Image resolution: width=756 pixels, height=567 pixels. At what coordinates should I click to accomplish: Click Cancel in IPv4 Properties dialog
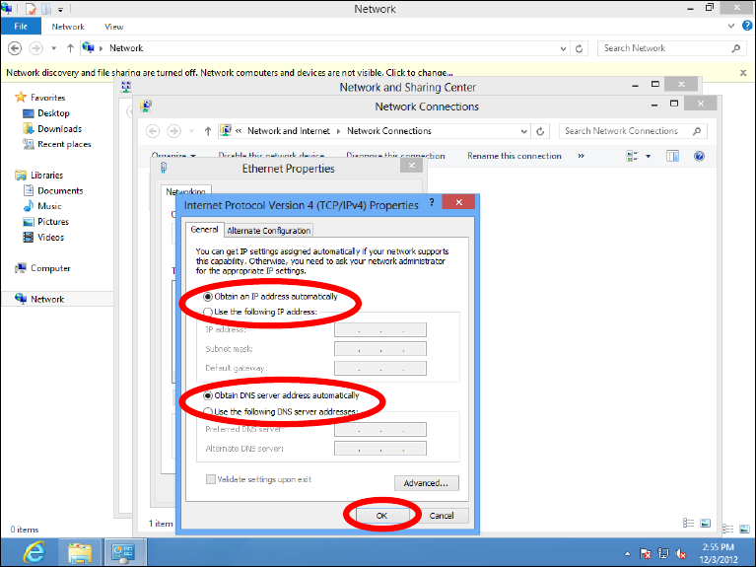442,516
